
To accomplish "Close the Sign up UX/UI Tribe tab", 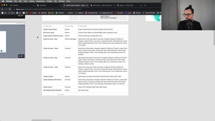I will [x=141, y=5].
